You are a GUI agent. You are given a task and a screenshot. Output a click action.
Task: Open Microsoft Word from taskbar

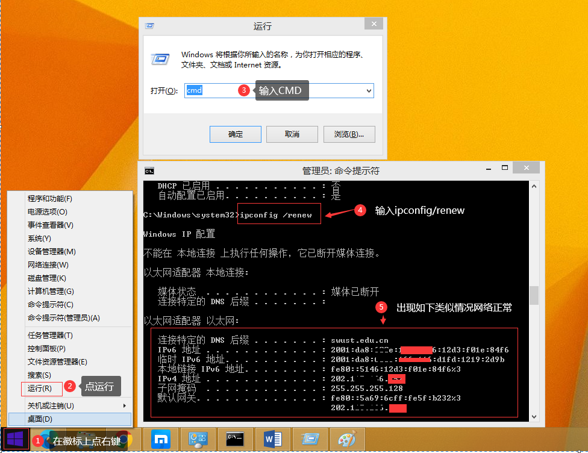273,439
